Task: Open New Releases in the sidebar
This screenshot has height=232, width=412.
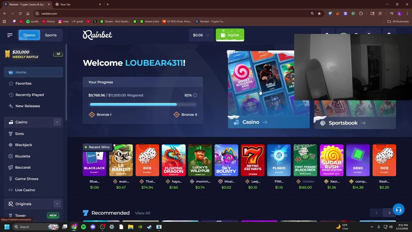Action: coord(33,106)
